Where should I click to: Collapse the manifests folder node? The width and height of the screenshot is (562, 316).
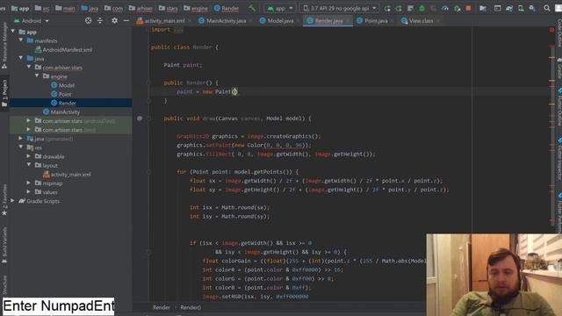(x=21, y=40)
